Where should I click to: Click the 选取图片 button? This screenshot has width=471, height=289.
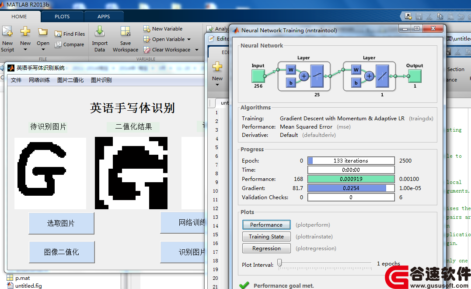point(61,224)
